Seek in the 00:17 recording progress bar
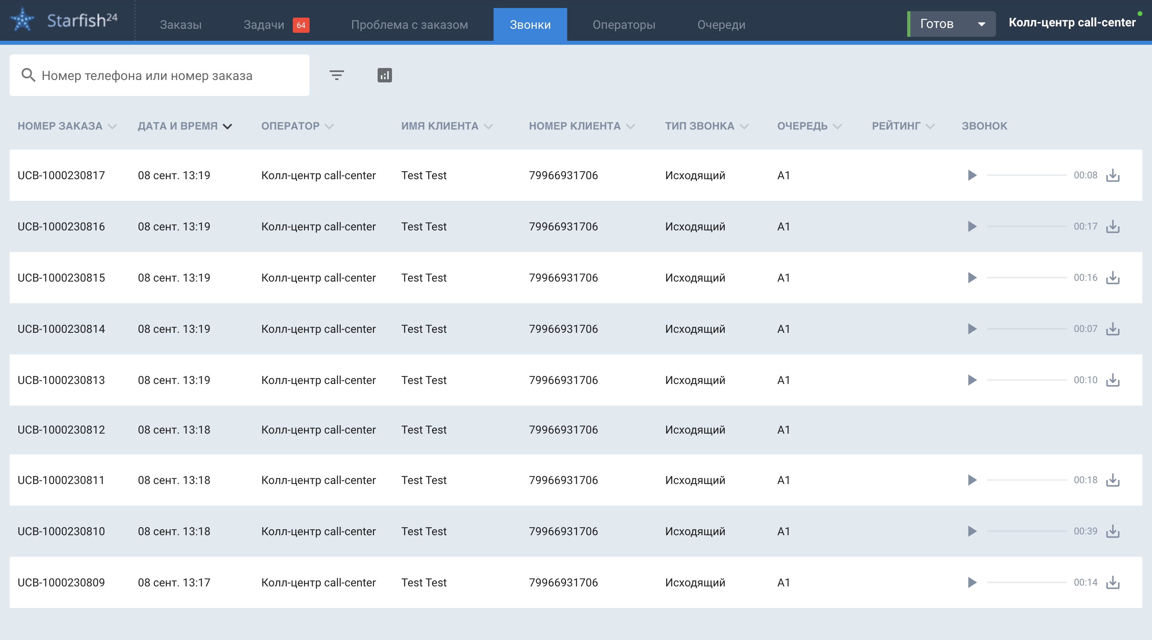 pos(1027,227)
